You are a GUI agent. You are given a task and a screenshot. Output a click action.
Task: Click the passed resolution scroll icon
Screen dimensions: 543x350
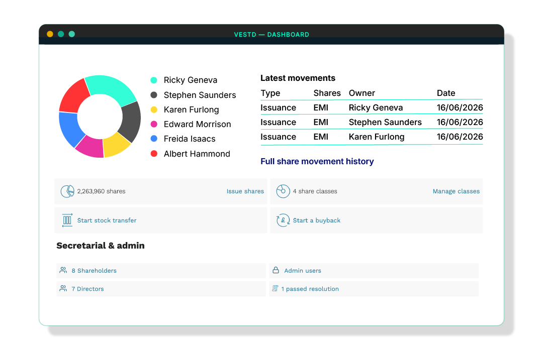pos(275,288)
